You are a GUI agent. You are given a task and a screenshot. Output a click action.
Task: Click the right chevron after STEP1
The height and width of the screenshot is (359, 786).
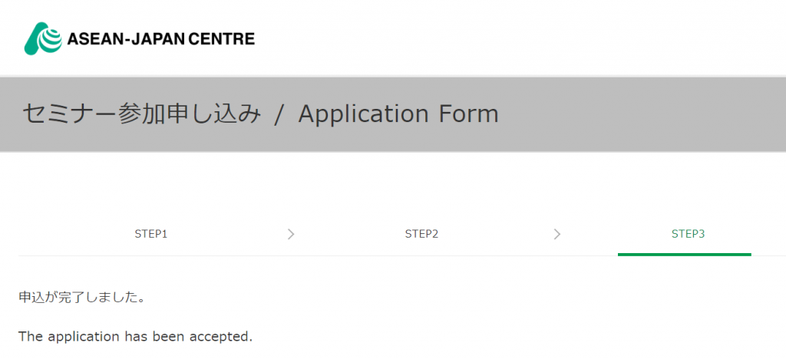pyautogui.click(x=291, y=234)
